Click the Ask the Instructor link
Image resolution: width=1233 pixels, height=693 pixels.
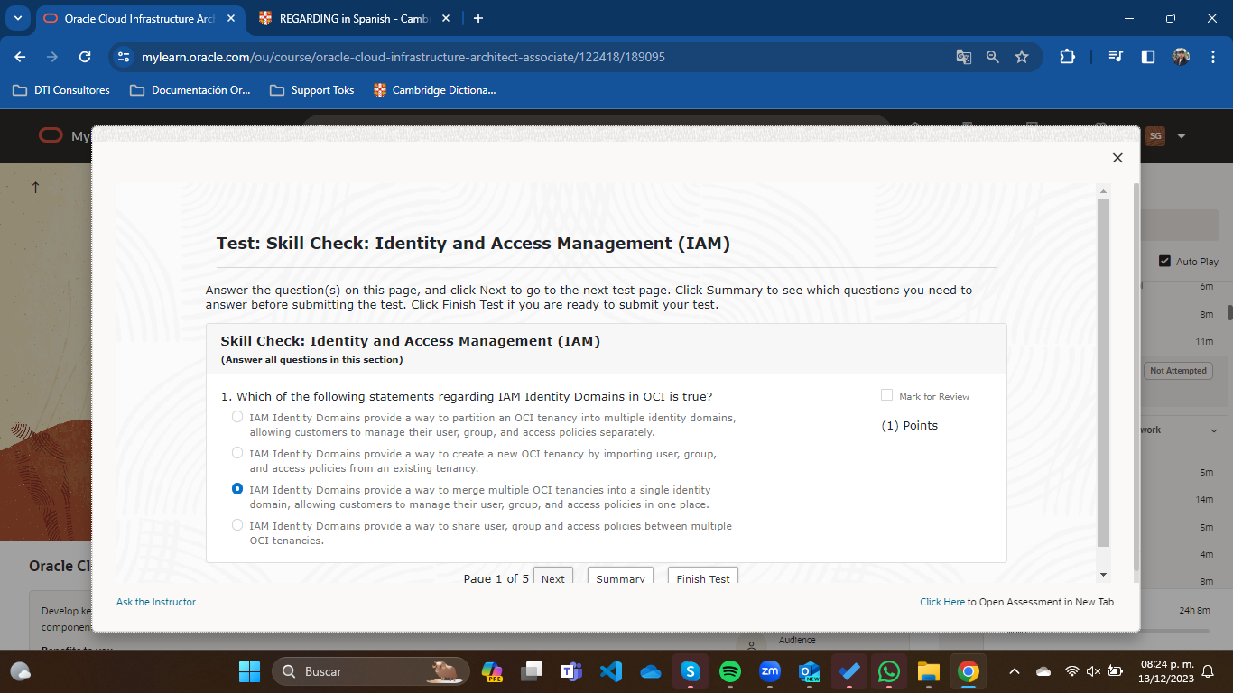156,602
